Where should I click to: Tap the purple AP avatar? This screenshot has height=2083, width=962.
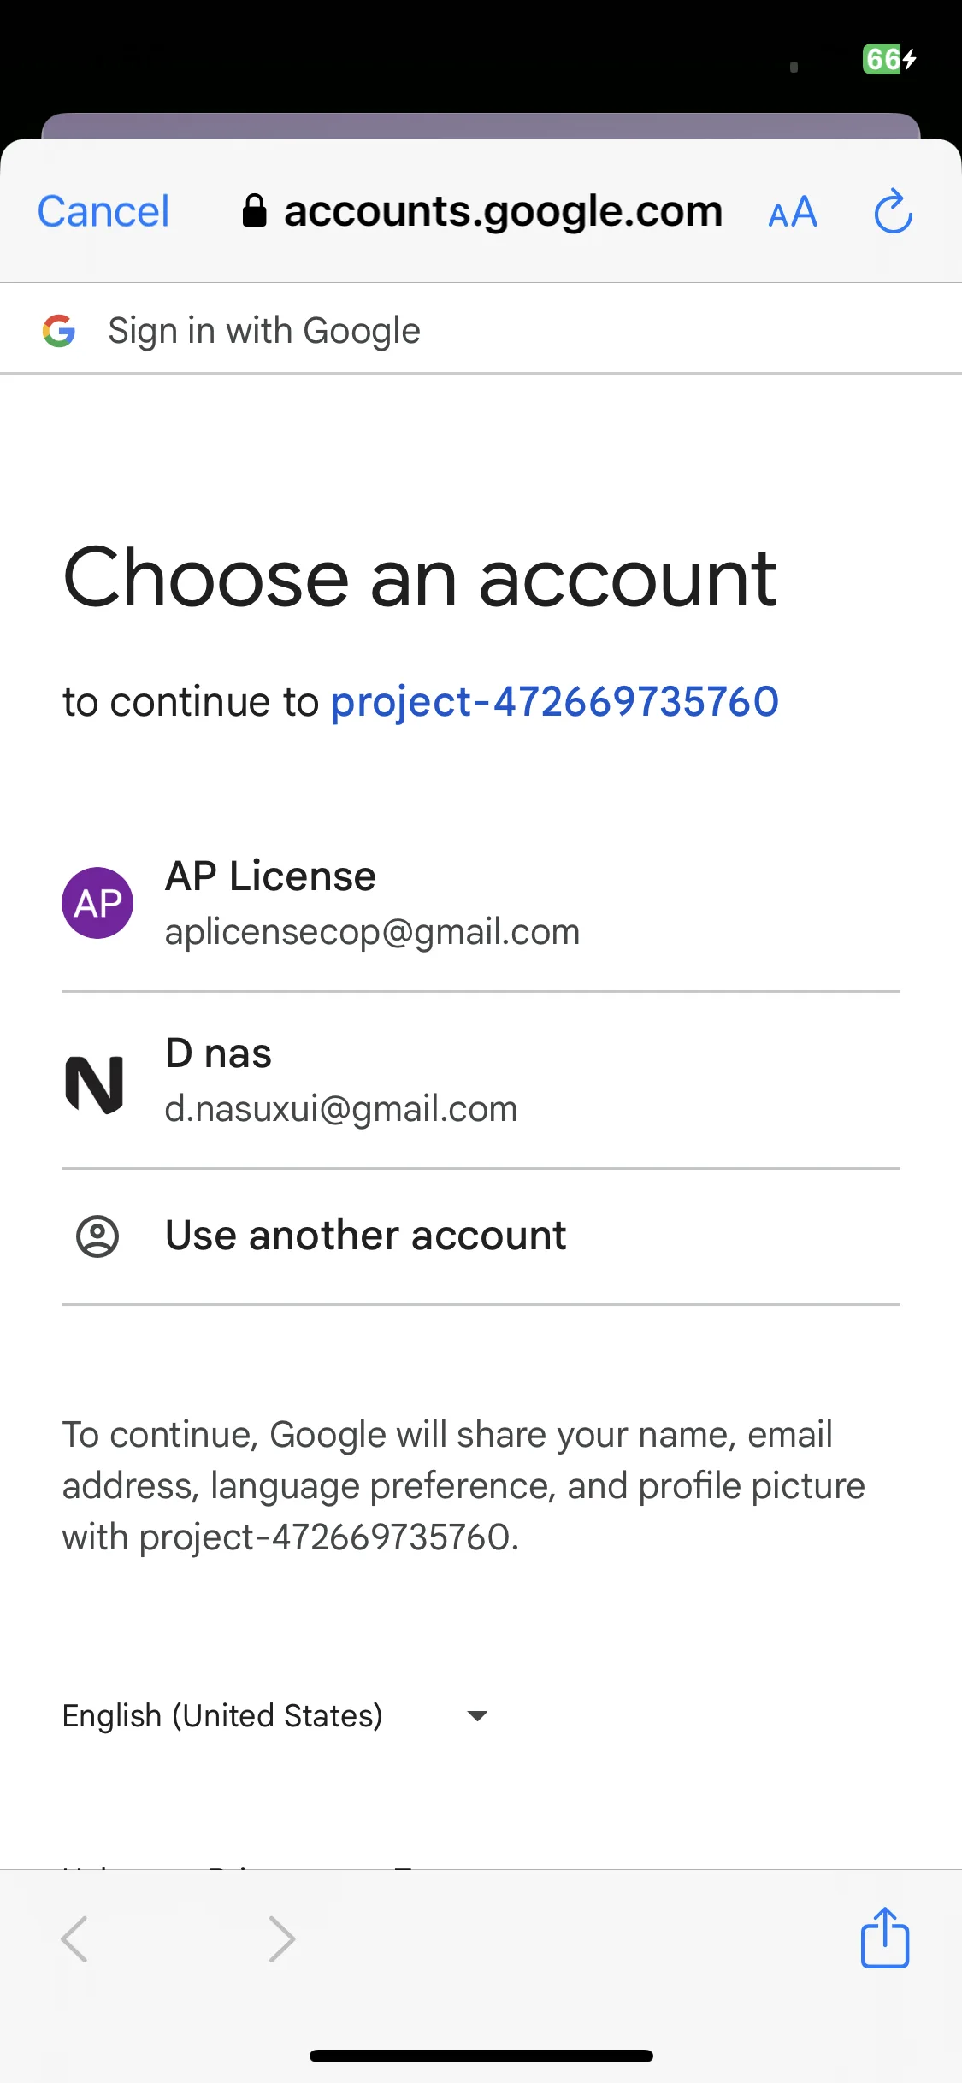pyautogui.click(x=97, y=903)
